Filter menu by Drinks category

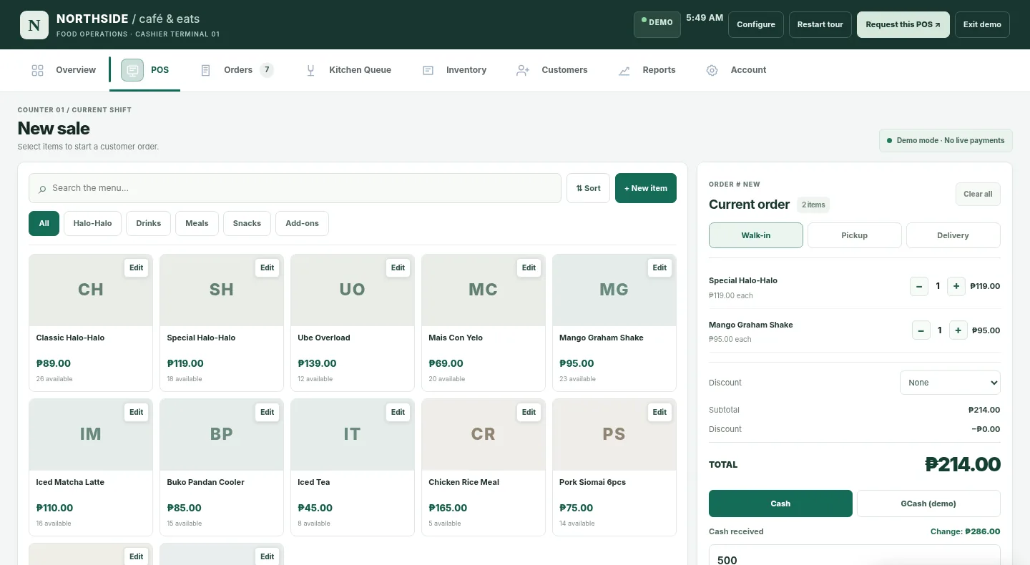[149, 223]
